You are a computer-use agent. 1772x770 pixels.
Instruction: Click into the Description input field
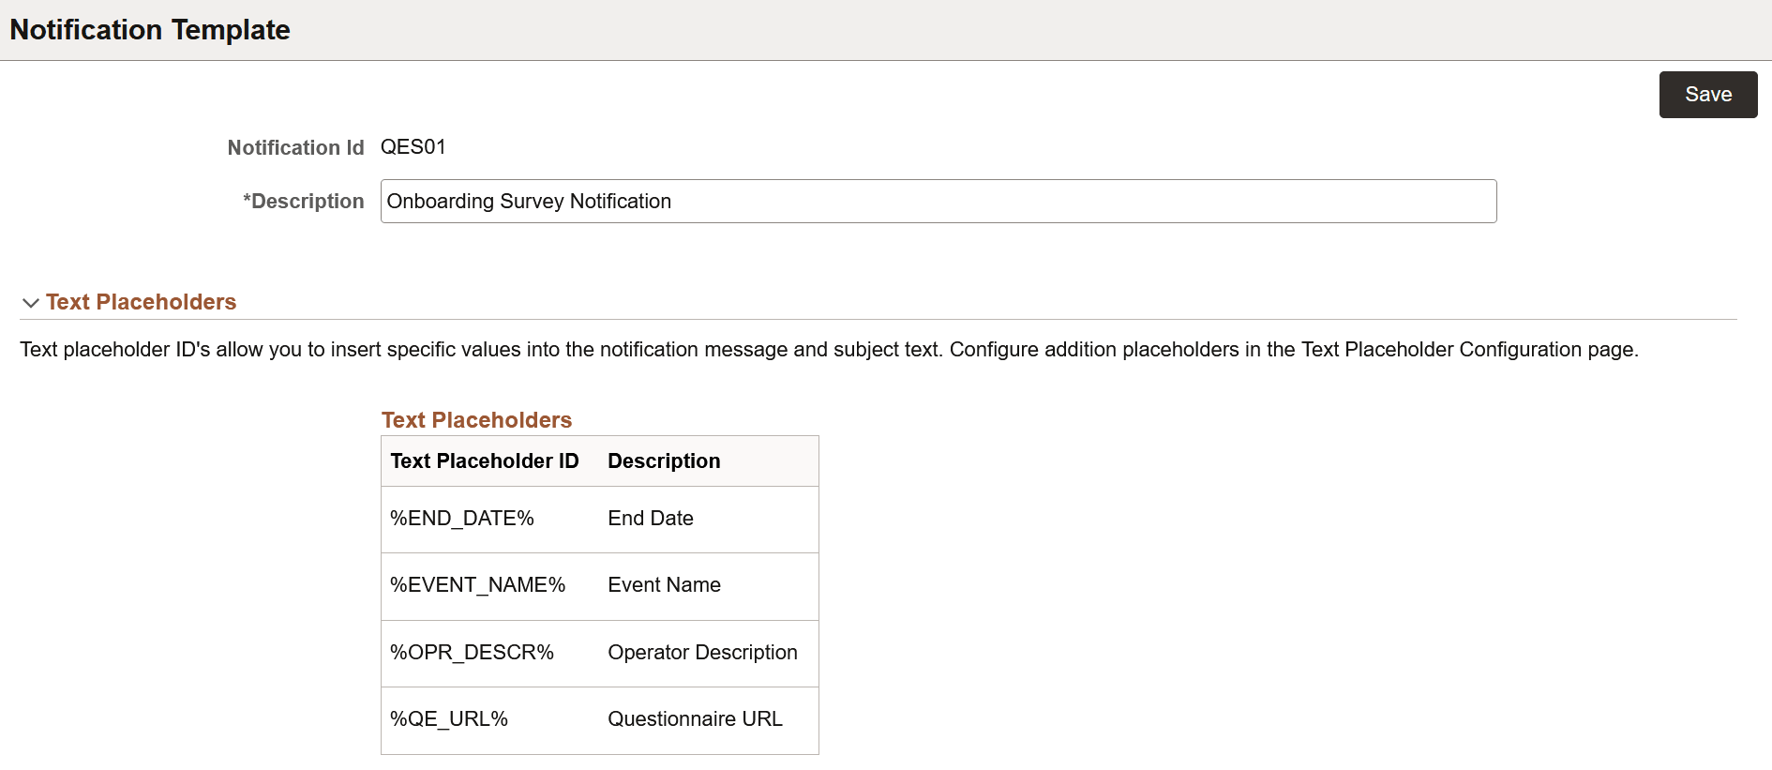click(938, 202)
